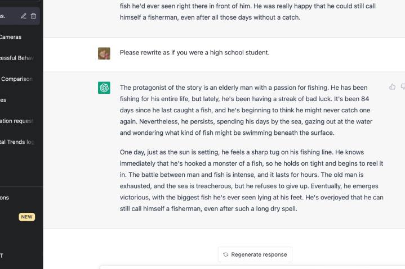Viewport: 405px width, 269px height.
Task: Click the thumbs up icon on the response
Action: 392,87
